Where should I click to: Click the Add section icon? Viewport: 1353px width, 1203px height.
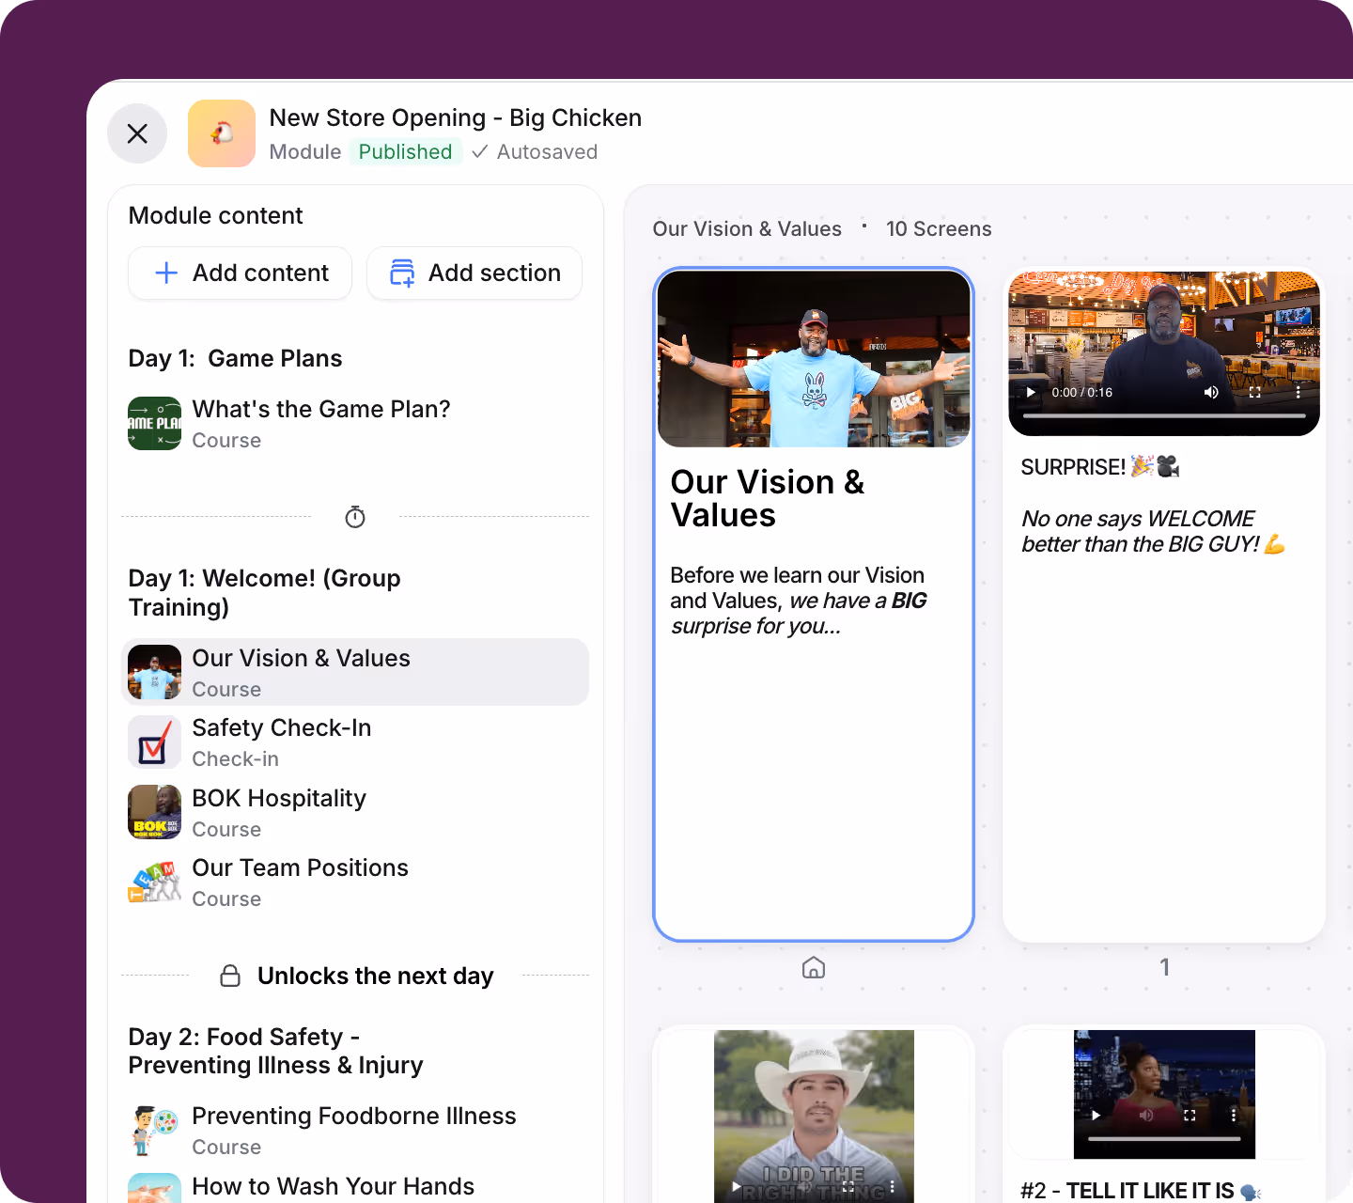click(402, 273)
